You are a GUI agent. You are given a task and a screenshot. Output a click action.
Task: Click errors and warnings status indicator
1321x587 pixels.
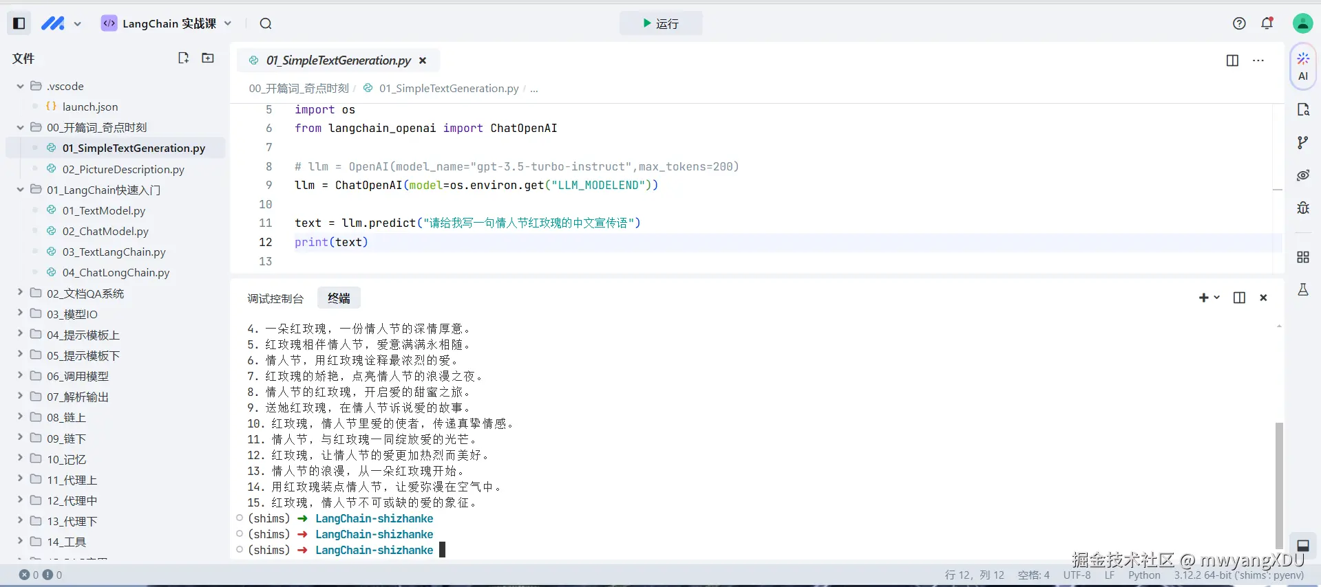click(41, 575)
